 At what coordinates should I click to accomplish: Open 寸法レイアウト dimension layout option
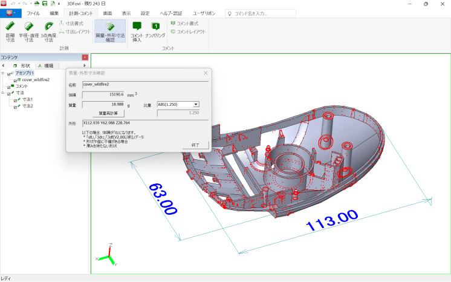[x=75, y=31]
